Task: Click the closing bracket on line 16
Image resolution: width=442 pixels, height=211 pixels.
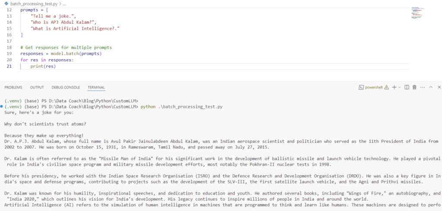Action: (x=22, y=35)
